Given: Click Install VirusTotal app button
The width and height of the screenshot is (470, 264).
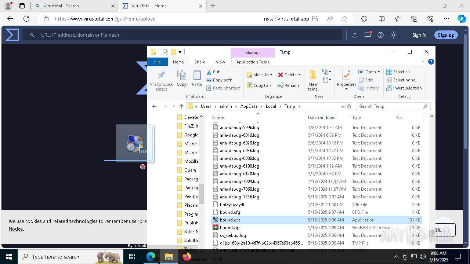Looking at the screenshot, I should point(290,19).
